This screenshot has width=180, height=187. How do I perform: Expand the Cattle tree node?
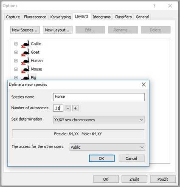[x=16, y=44]
